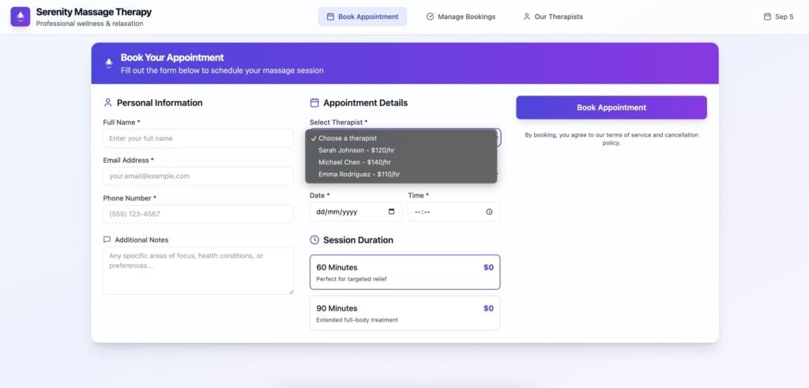Click the Serenity Massage Therapy logo icon
Viewport: 809px width, 388px height.
[x=21, y=17]
